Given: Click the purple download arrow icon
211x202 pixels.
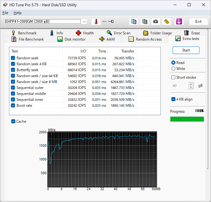Looking at the screenshot, I should [x=179, y=22].
